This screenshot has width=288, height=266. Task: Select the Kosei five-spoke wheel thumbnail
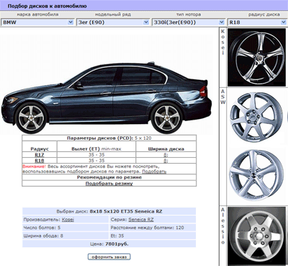(x=256, y=57)
